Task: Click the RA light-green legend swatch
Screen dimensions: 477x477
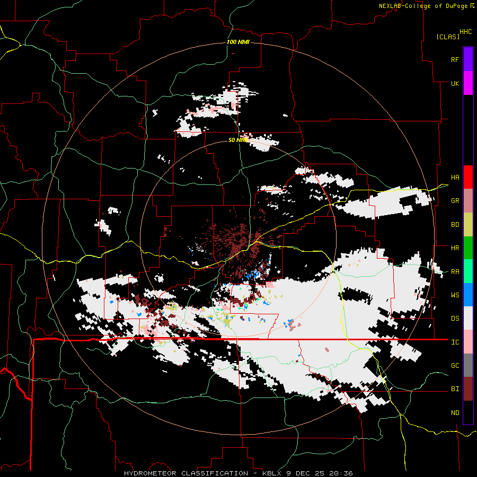Action: (468, 271)
